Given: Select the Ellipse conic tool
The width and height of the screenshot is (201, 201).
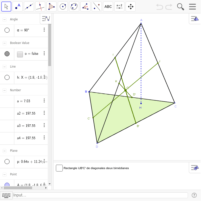Looking at the screenshot, I should pyautogui.click(x=74, y=7).
